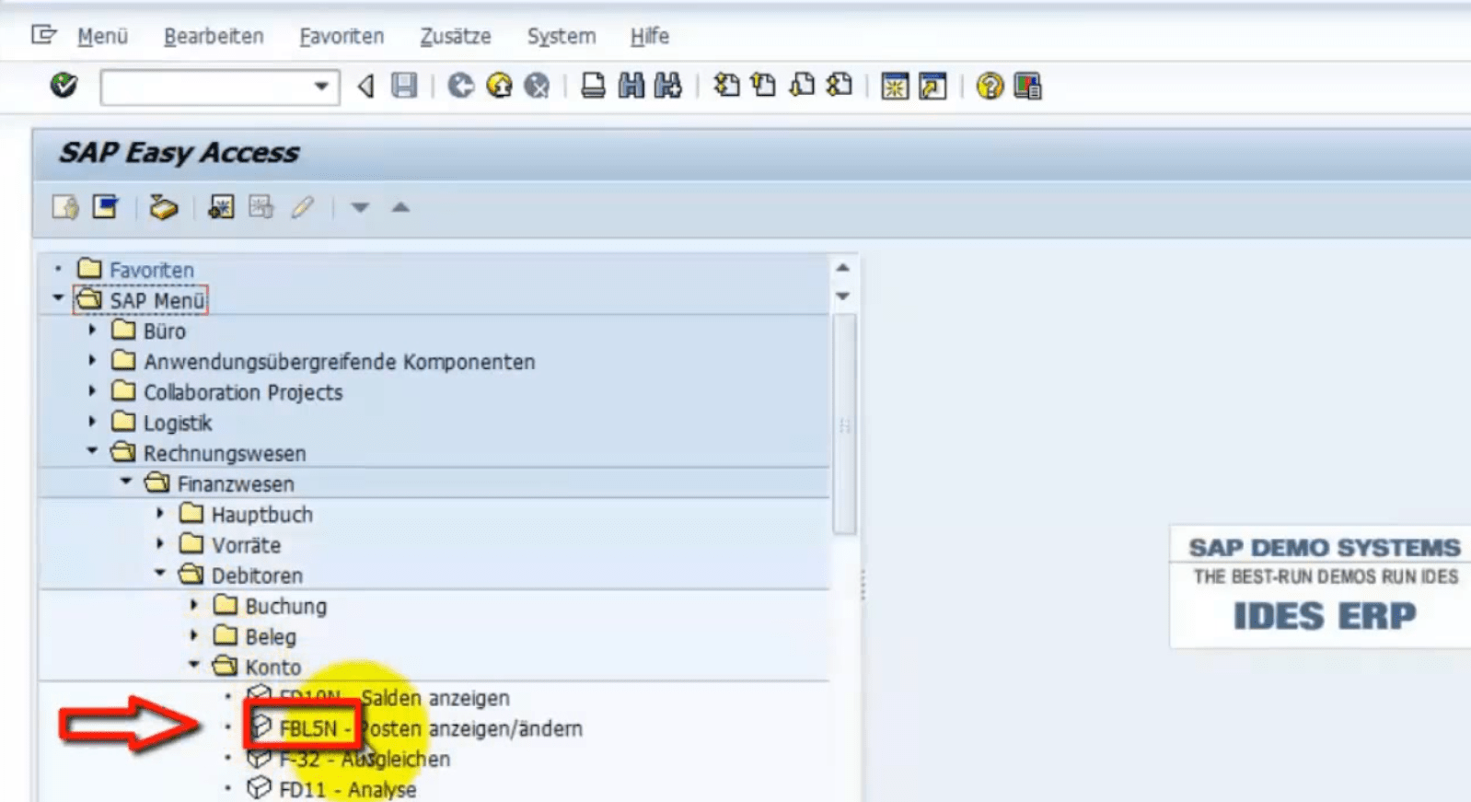Click the tree scrollbar down arrow
The image size is (1471, 802).
pyautogui.click(x=842, y=296)
